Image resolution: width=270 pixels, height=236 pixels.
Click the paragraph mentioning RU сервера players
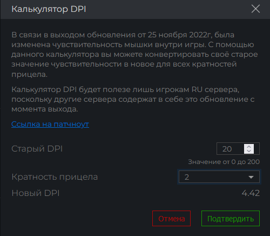133,99
